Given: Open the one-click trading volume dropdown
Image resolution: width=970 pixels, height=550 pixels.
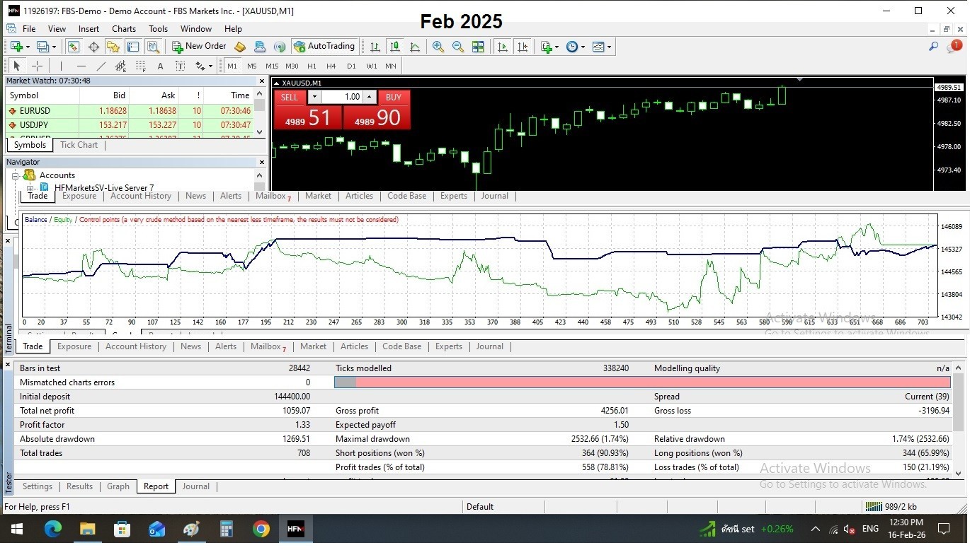Looking at the screenshot, I should pos(315,97).
